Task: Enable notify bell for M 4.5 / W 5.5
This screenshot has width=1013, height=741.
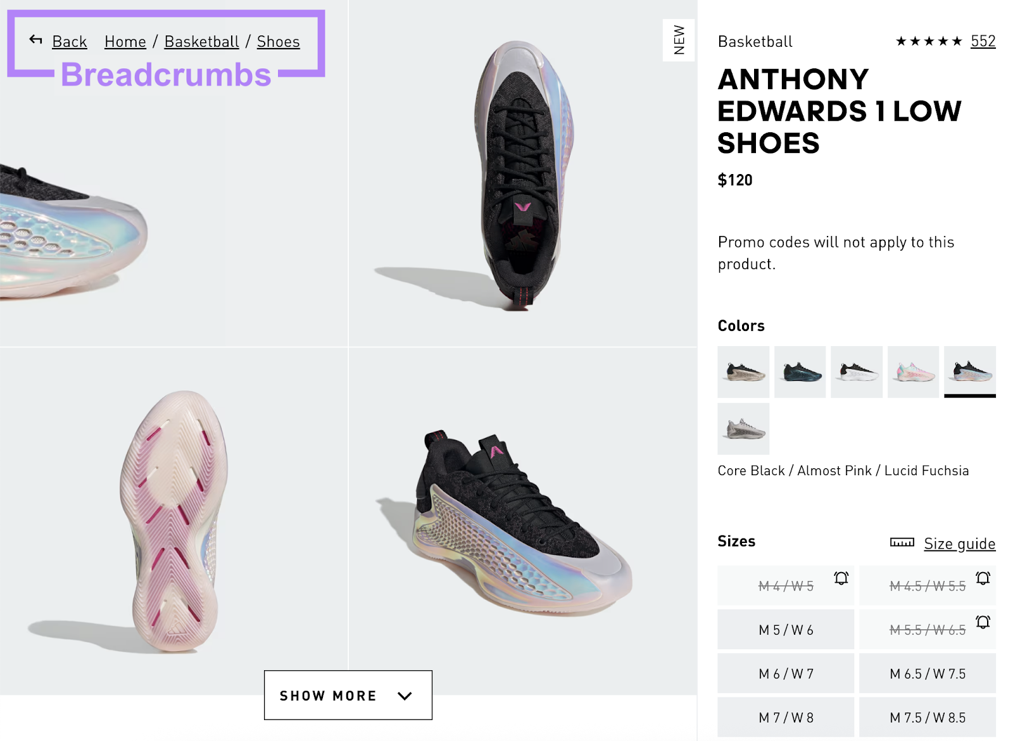Action: [983, 578]
